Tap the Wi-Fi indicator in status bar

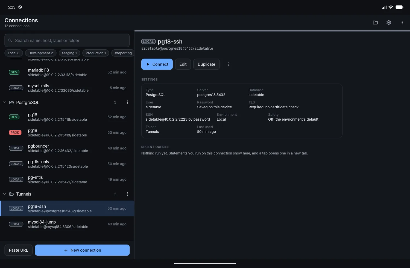[x=391, y=7]
